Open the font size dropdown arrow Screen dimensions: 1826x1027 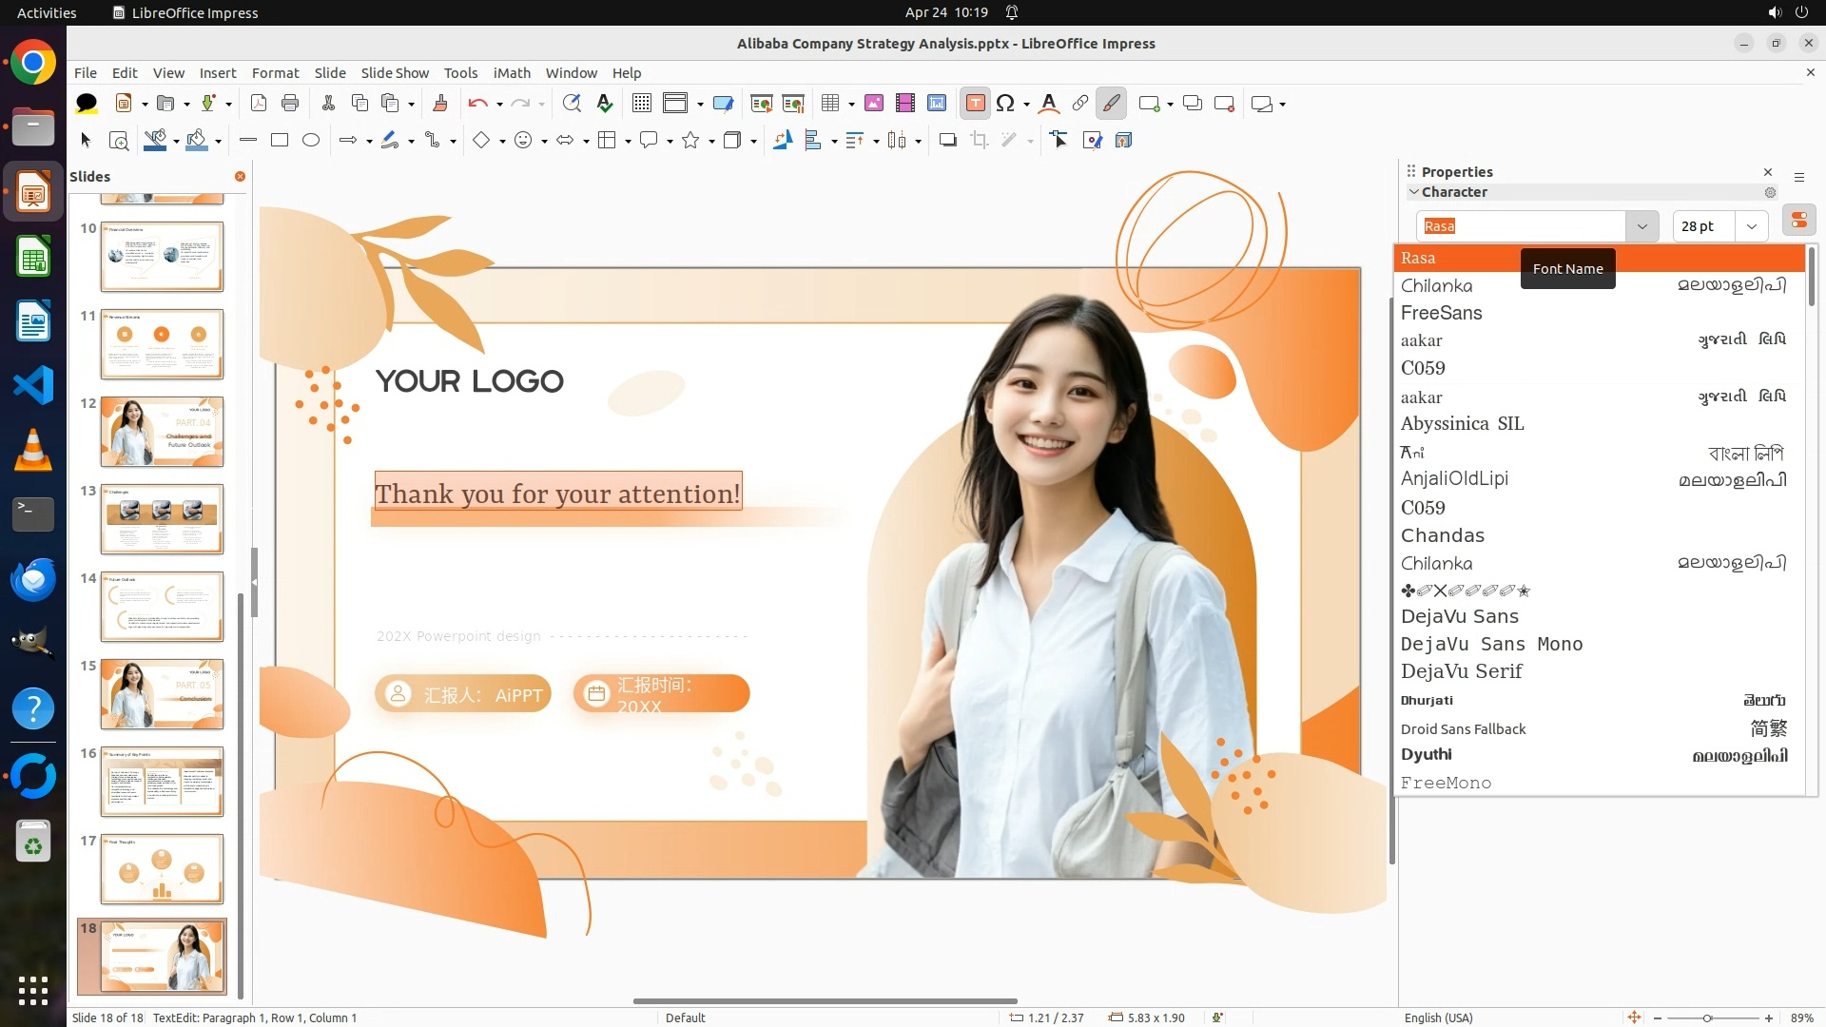pyautogui.click(x=1752, y=226)
